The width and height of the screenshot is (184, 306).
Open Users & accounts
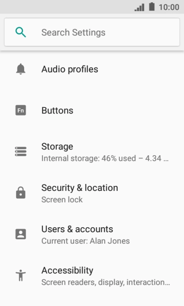tap(92, 235)
